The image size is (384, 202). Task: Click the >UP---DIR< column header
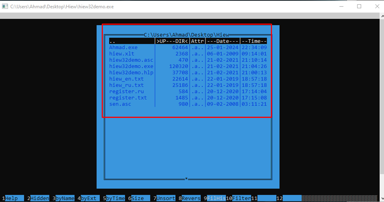pos(172,41)
